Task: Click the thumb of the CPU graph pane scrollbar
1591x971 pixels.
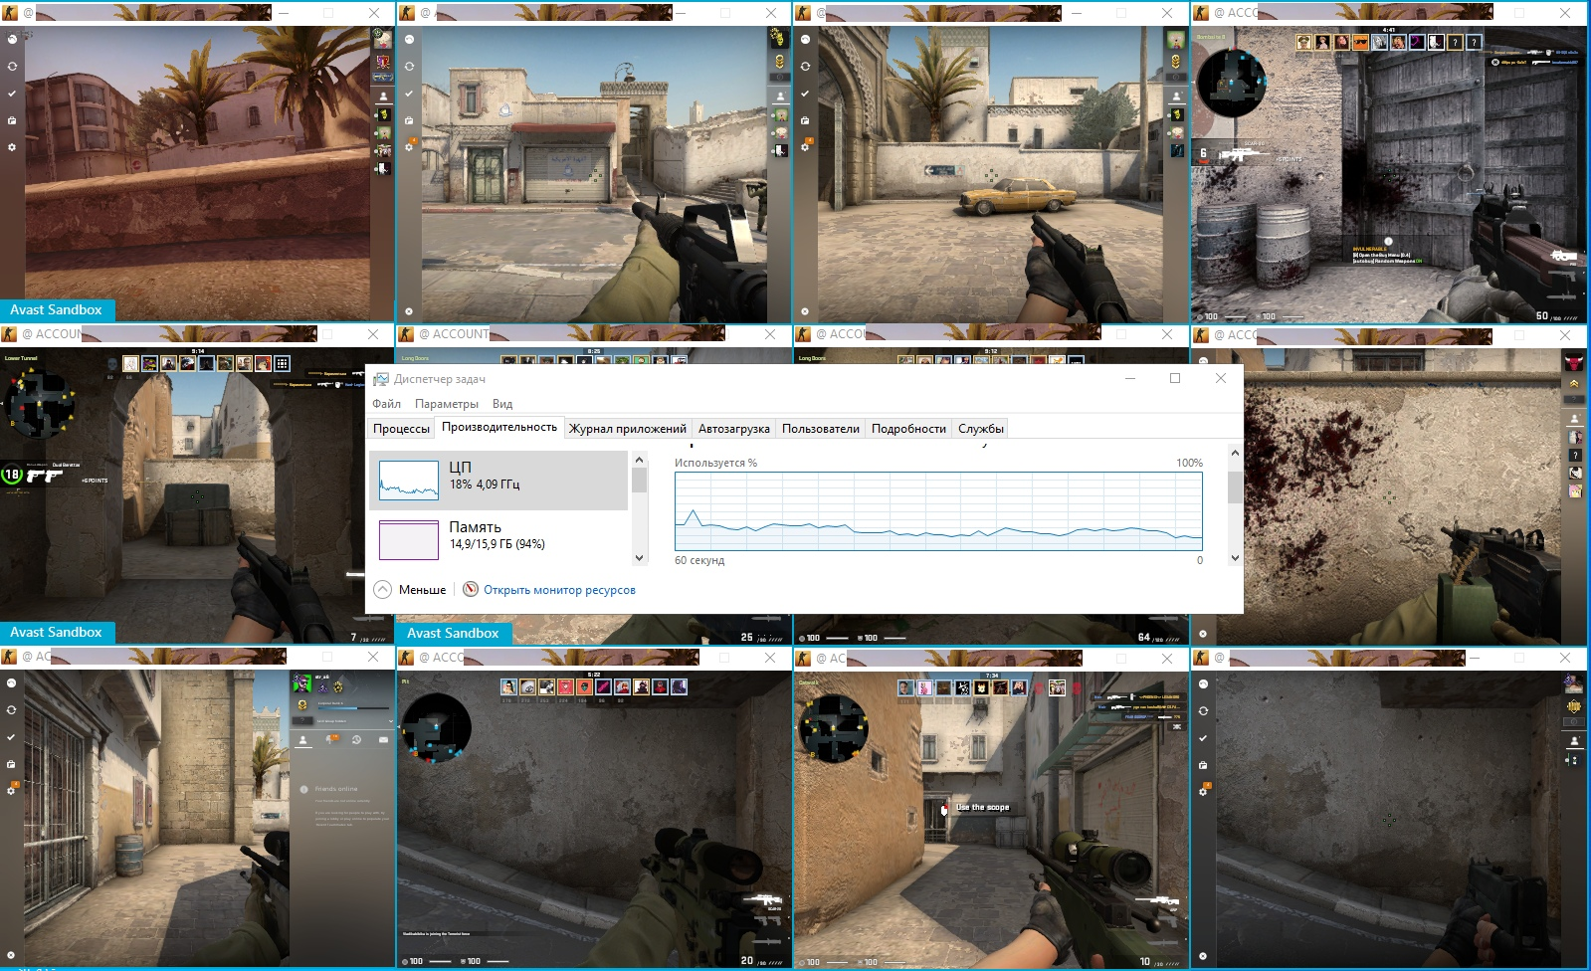Action: (1235, 487)
